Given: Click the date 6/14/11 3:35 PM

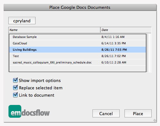Looking at the screenshot, I should coord(114,43).
